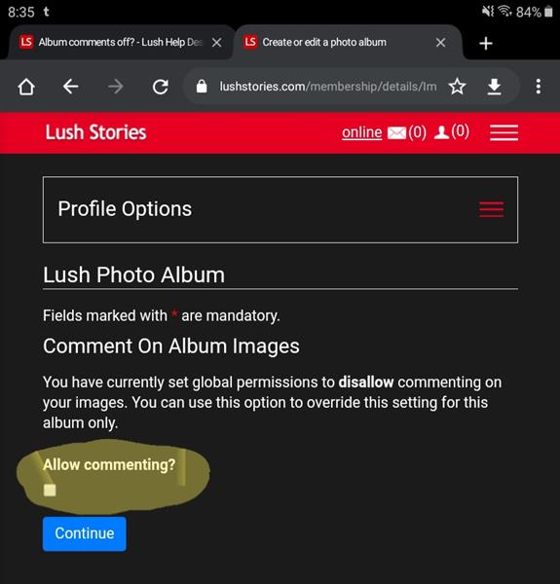Click the blue Continue button

pyautogui.click(x=84, y=533)
